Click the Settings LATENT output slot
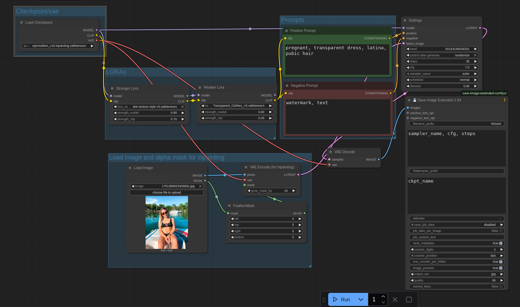This screenshot has height=307, width=520. (x=480, y=28)
